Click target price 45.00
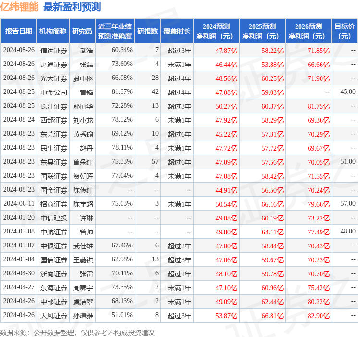Screen dimensions: 358x337 348,92
